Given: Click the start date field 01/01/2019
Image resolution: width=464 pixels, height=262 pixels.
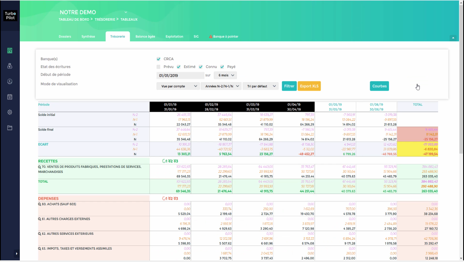Looking at the screenshot, I should click(180, 76).
